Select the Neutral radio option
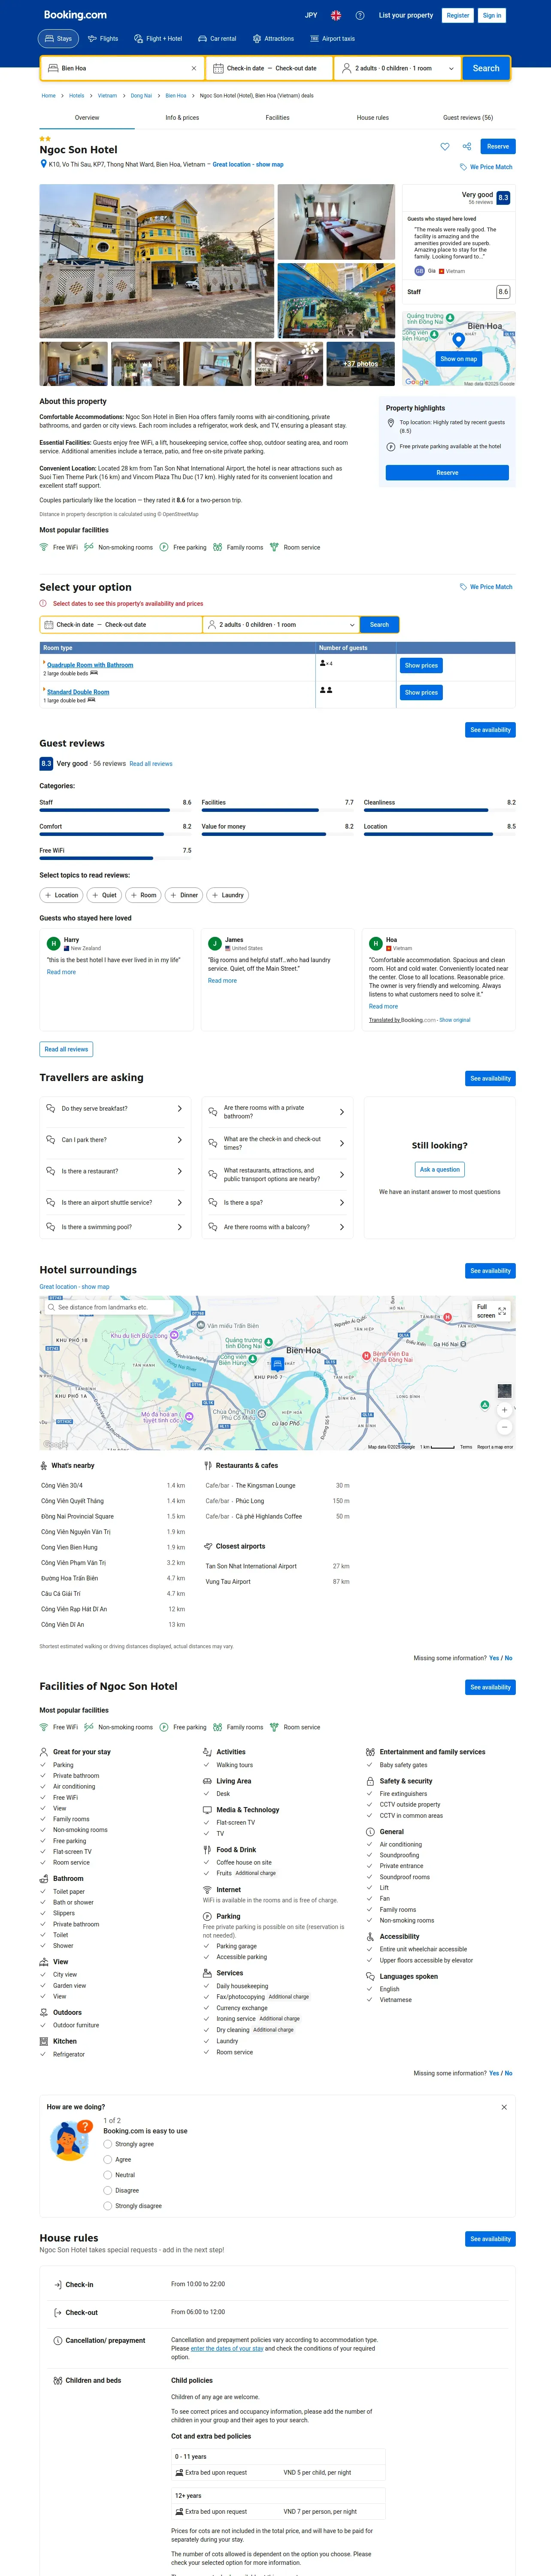 coord(108,2175)
